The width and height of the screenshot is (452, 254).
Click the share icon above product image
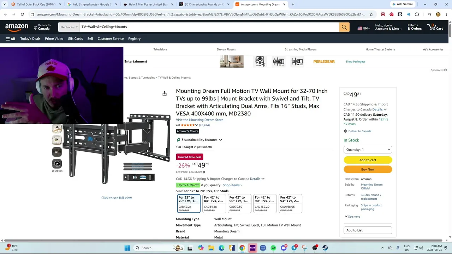click(x=165, y=94)
